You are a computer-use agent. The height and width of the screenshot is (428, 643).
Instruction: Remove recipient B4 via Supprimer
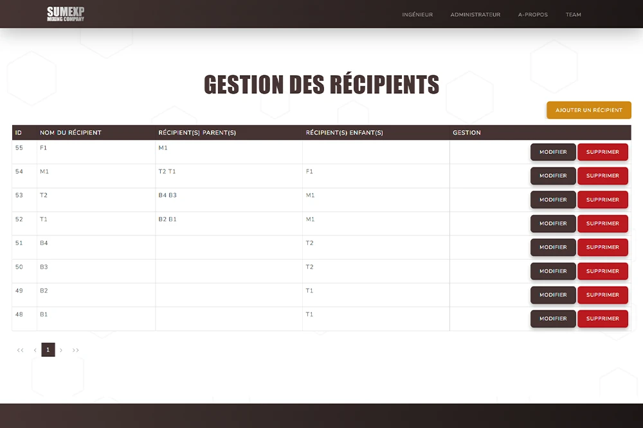point(602,247)
